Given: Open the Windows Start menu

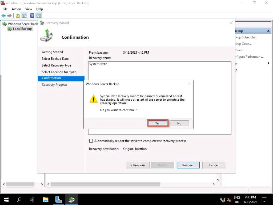Looking at the screenshot, I should pyautogui.click(x=6, y=200).
